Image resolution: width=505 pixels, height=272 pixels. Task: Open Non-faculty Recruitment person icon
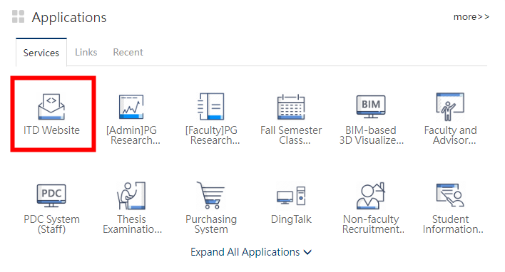[x=371, y=196]
